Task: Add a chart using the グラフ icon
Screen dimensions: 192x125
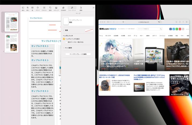Action: pos(38,8)
